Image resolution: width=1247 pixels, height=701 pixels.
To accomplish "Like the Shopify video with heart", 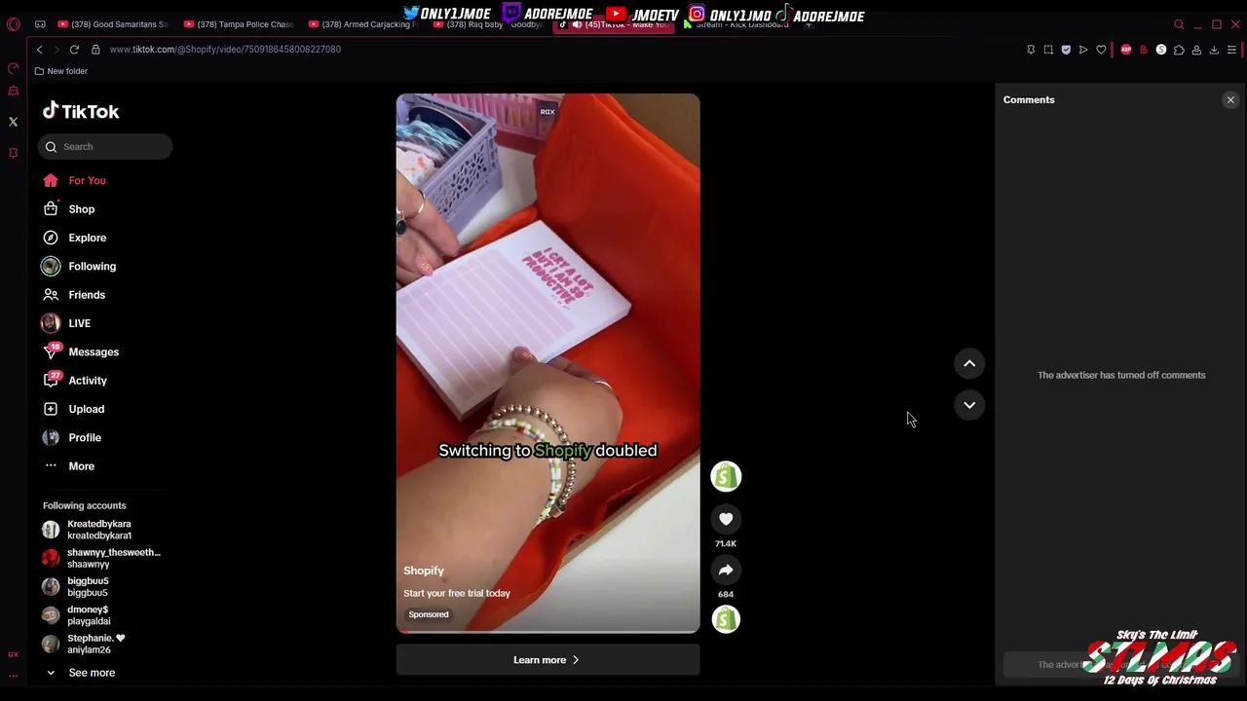I will [726, 519].
